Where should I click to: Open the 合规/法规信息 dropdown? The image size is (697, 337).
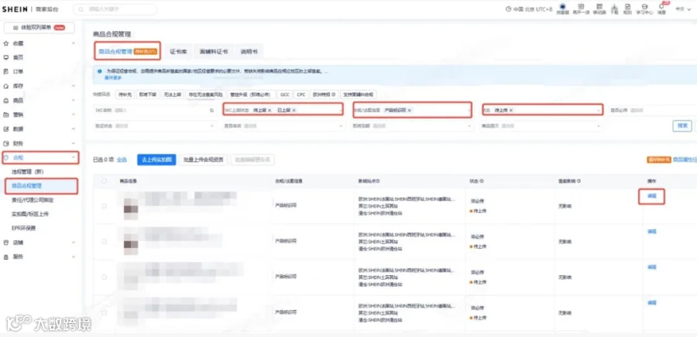pos(413,110)
